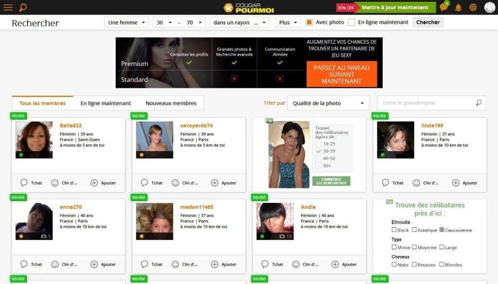
Task: Click Tchat icon on Bella832's card
Action: coord(24,183)
